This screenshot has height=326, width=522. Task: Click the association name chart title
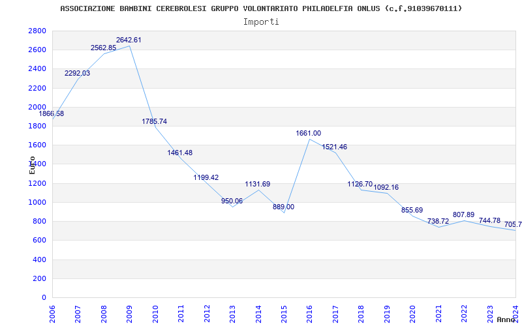[x=261, y=8]
